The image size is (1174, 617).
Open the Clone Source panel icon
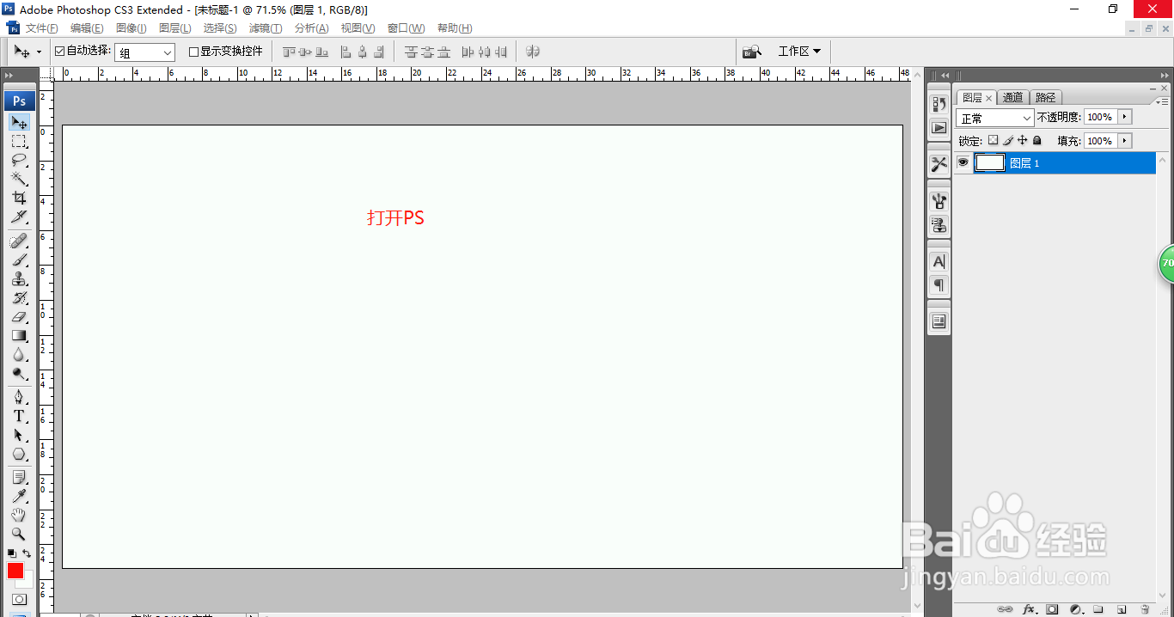[939, 225]
